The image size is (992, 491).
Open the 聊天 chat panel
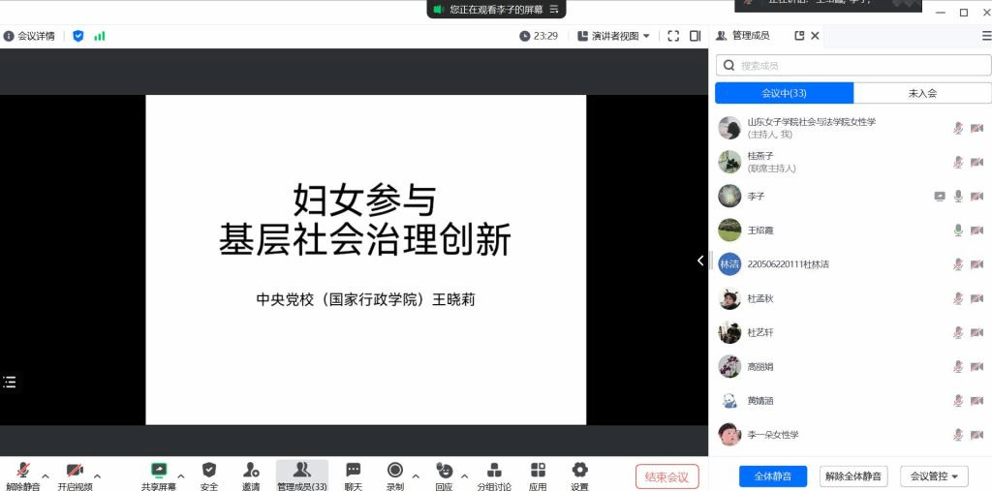353,475
